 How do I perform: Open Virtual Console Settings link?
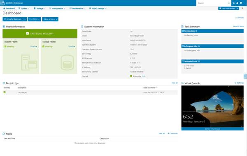click(x=239, y=83)
